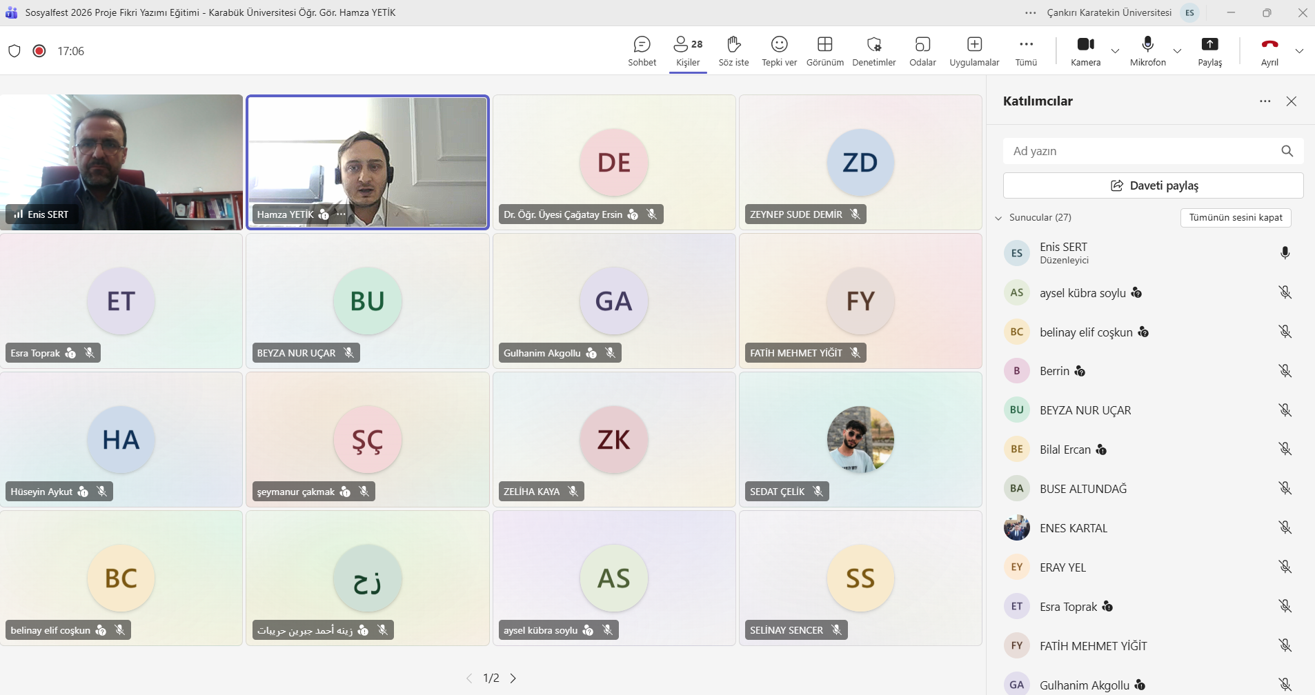Expand the camera options dropdown arrow
Image resolution: width=1315 pixels, height=695 pixels.
coord(1115,51)
